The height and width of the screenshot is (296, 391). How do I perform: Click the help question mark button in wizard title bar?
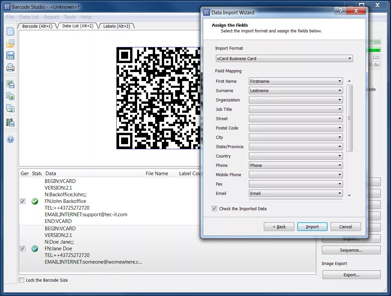coord(340,10)
